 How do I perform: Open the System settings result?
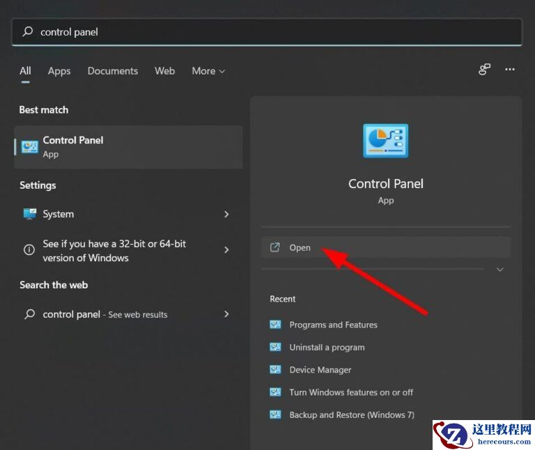click(128, 214)
